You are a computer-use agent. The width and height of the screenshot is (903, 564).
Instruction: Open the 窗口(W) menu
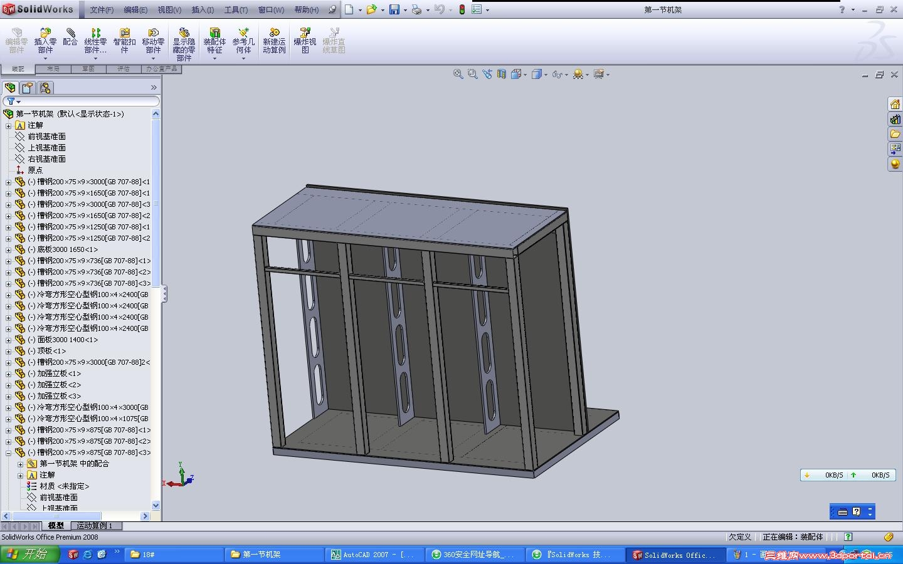click(271, 9)
